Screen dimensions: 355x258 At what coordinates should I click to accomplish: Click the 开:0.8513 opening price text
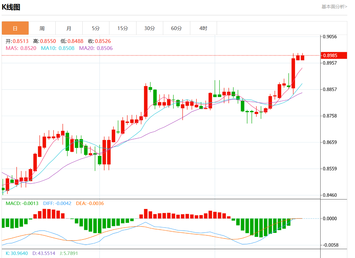(x=17, y=41)
